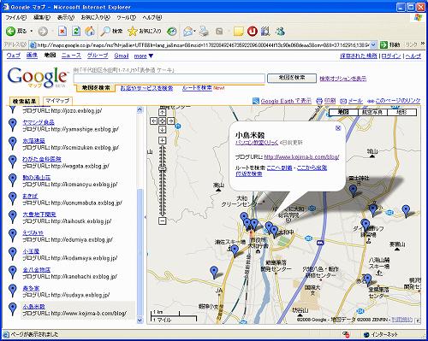This screenshot has width=428, height=341.
Task: Switch to ルートを検索 tab
Action: 197,87
